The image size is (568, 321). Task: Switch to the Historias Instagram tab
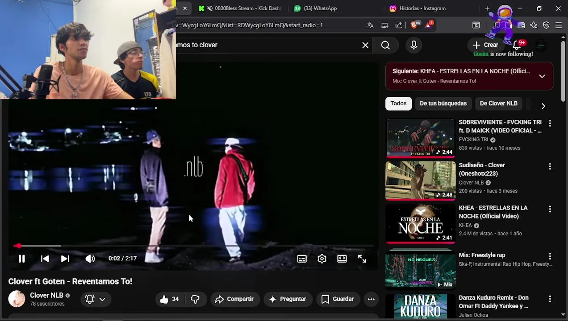point(422,8)
